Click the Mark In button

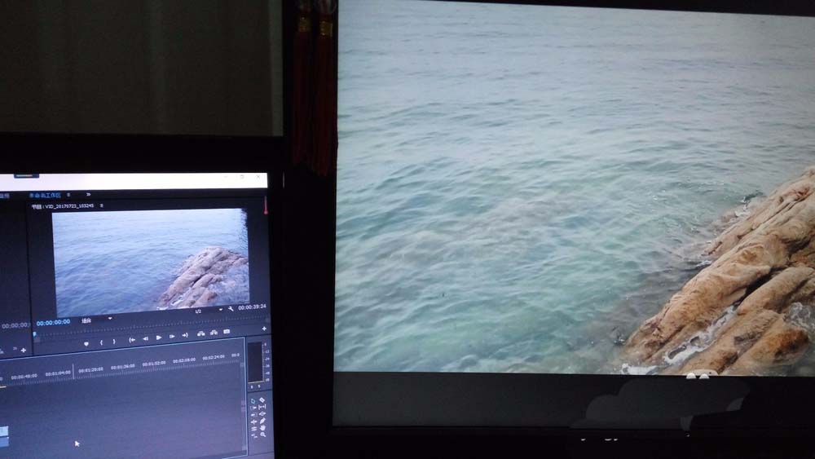101,342
